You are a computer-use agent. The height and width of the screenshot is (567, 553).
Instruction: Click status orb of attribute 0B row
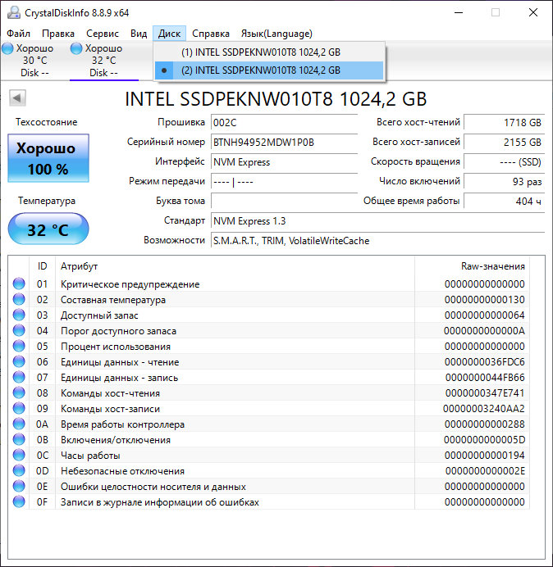19,439
